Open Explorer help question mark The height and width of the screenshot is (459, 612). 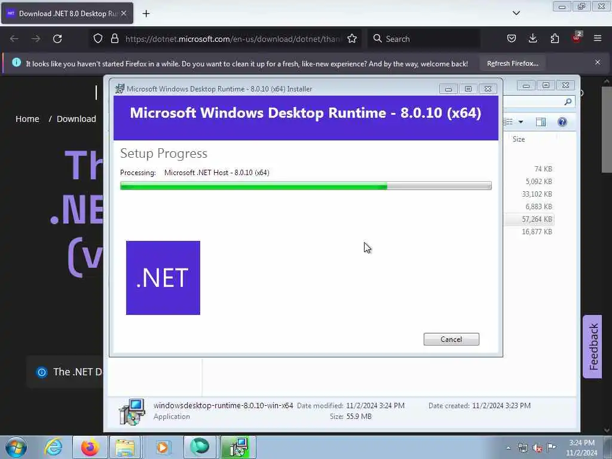tap(562, 122)
